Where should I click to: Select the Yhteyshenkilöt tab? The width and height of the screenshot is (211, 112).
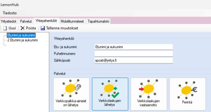(46, 21)
